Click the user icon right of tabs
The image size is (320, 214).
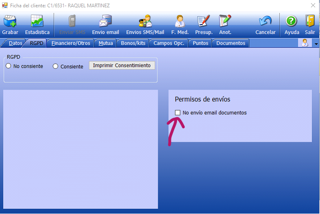point(304,43)
